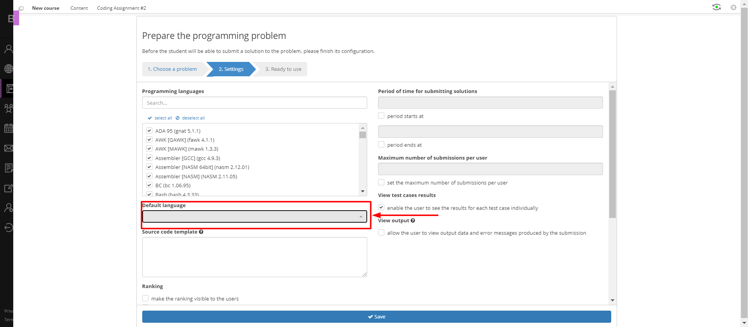The width and height of the screenshot is (748, 327).
Task: Click the Save button
Action: coord(377,316)
